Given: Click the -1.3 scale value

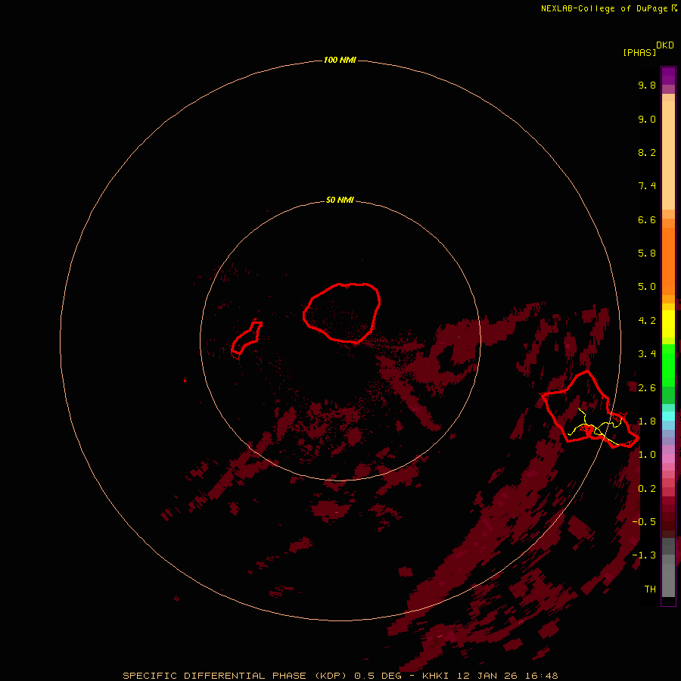Looking at the screenshot, I should pos(644,555).
